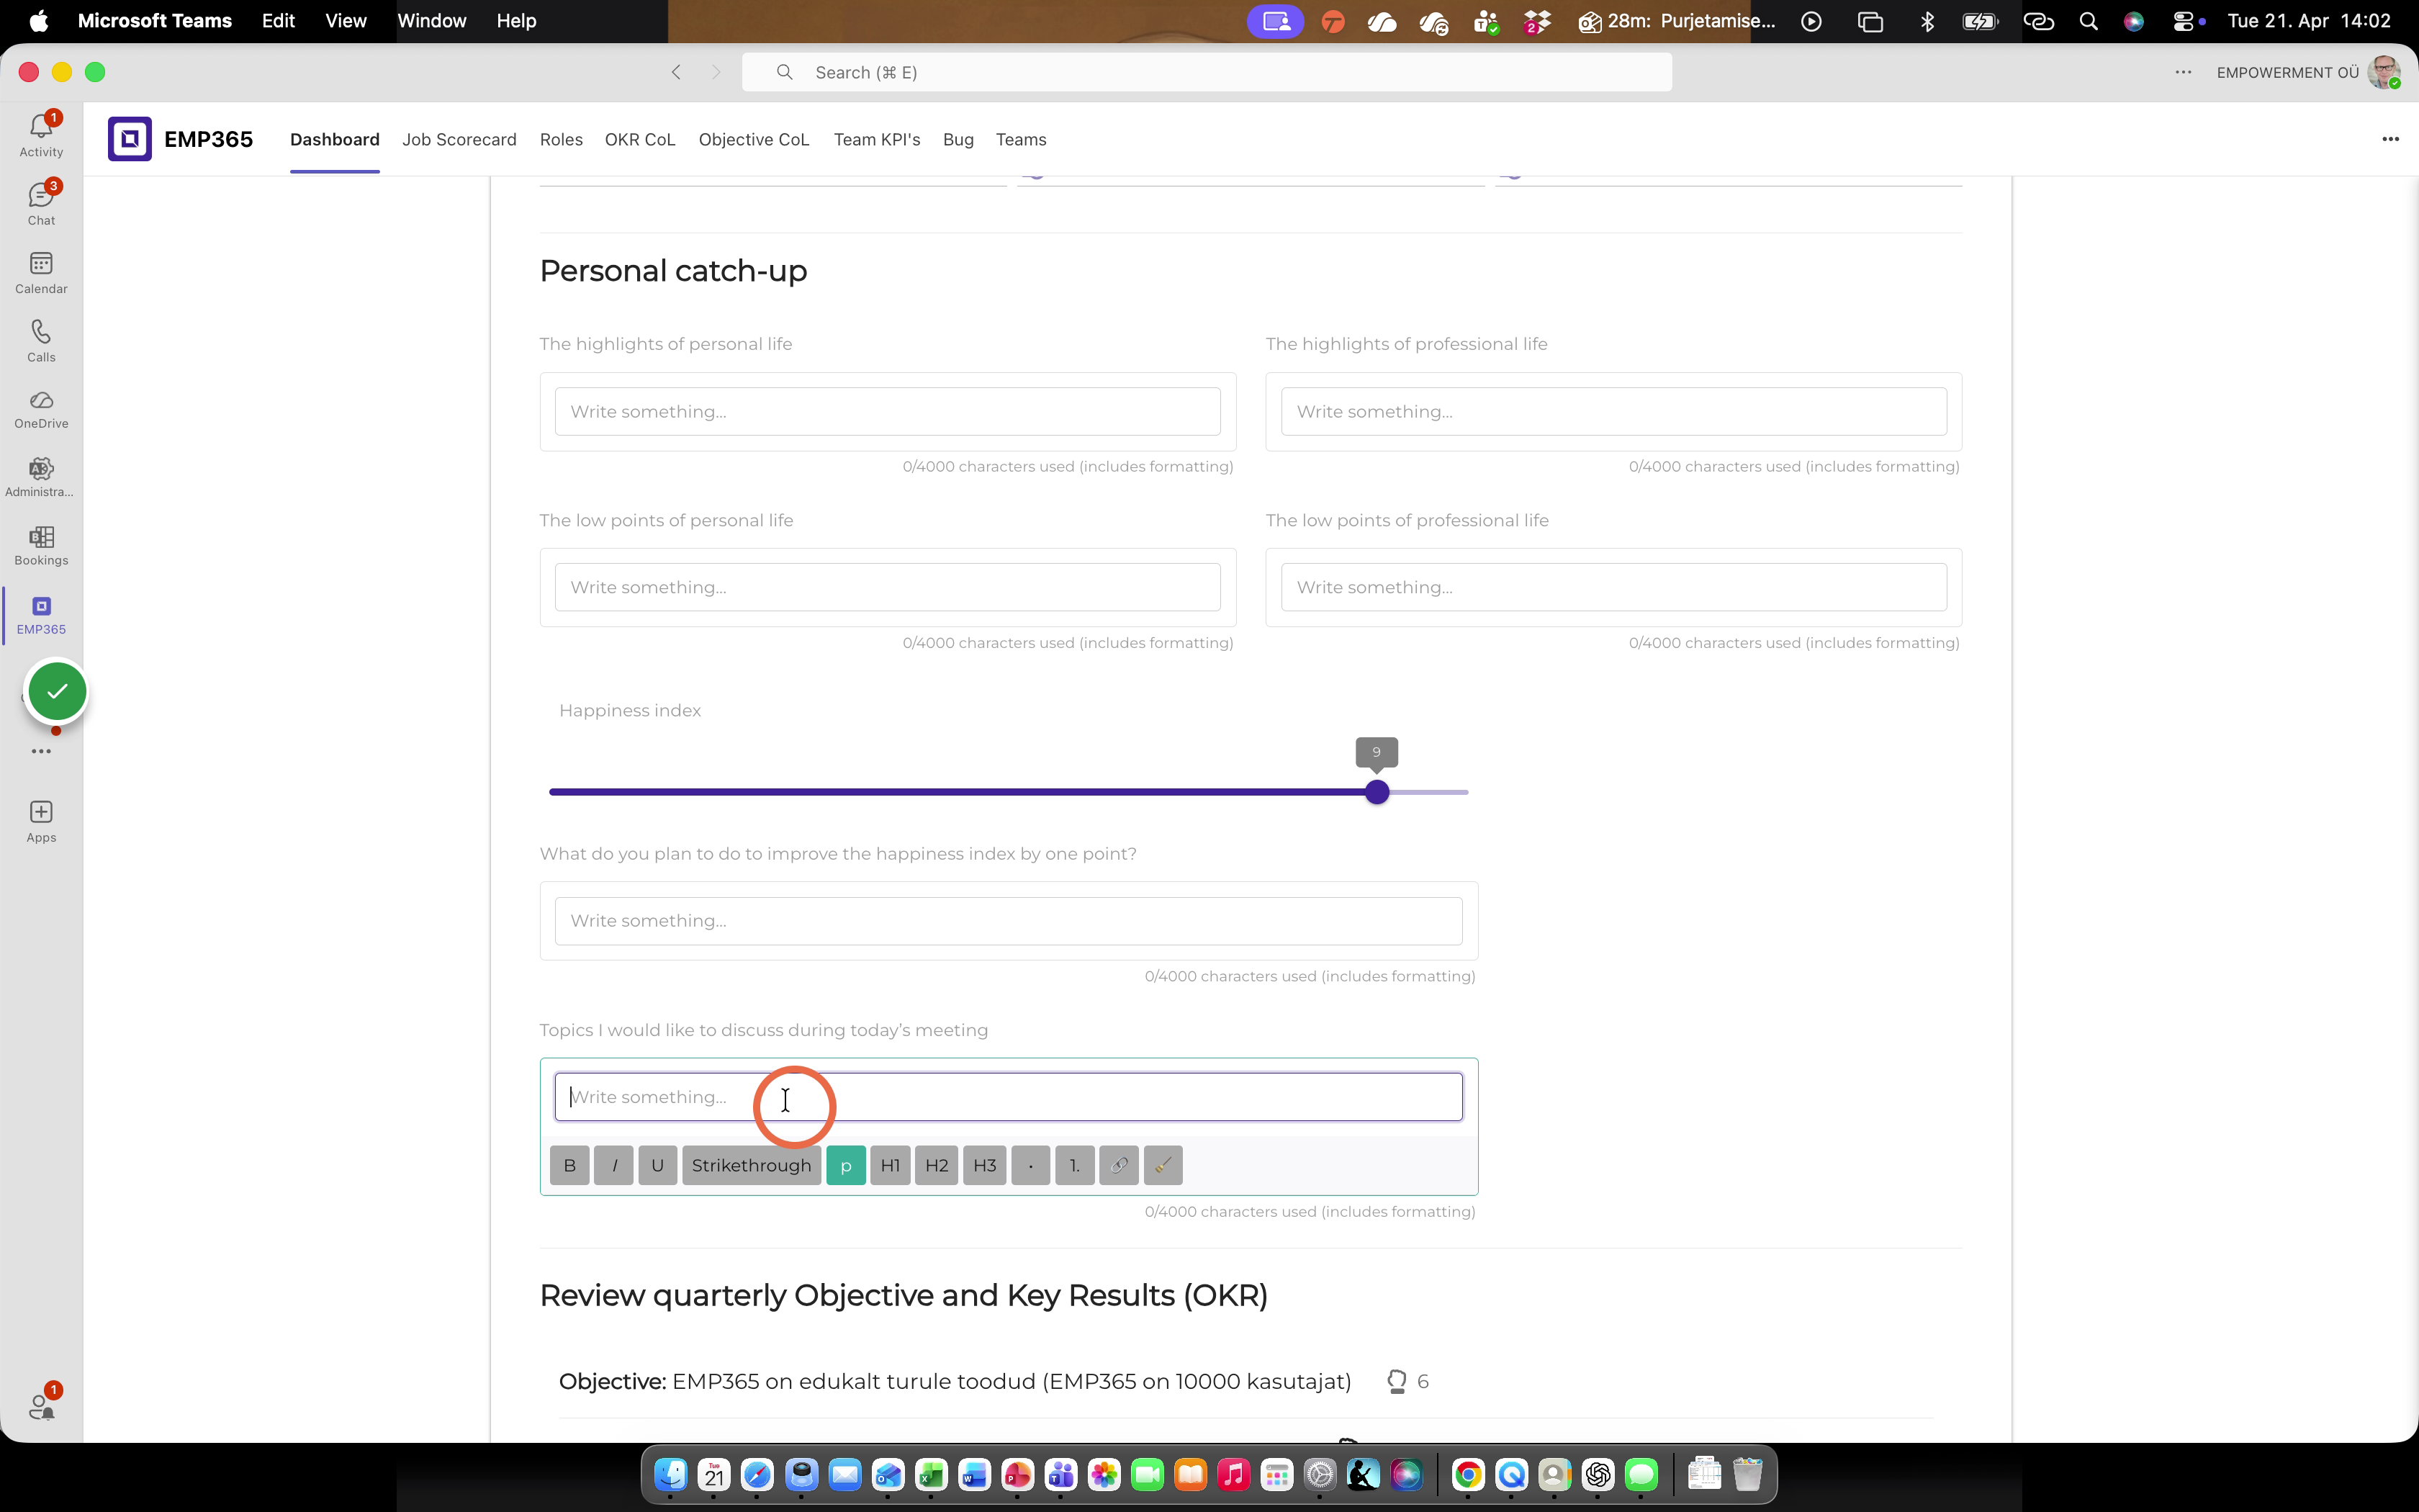Switch to Job Scorecard tab
2419x1512 pixels.
[459, 140]
